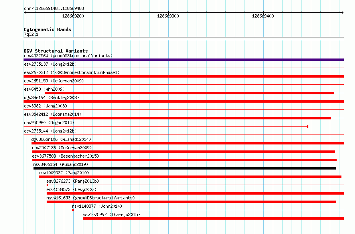Image resolution: width=355 pixels, height=234 pixels.
Task: Click the dgv3665n106 red bar
Action: (x=188, y=143)
